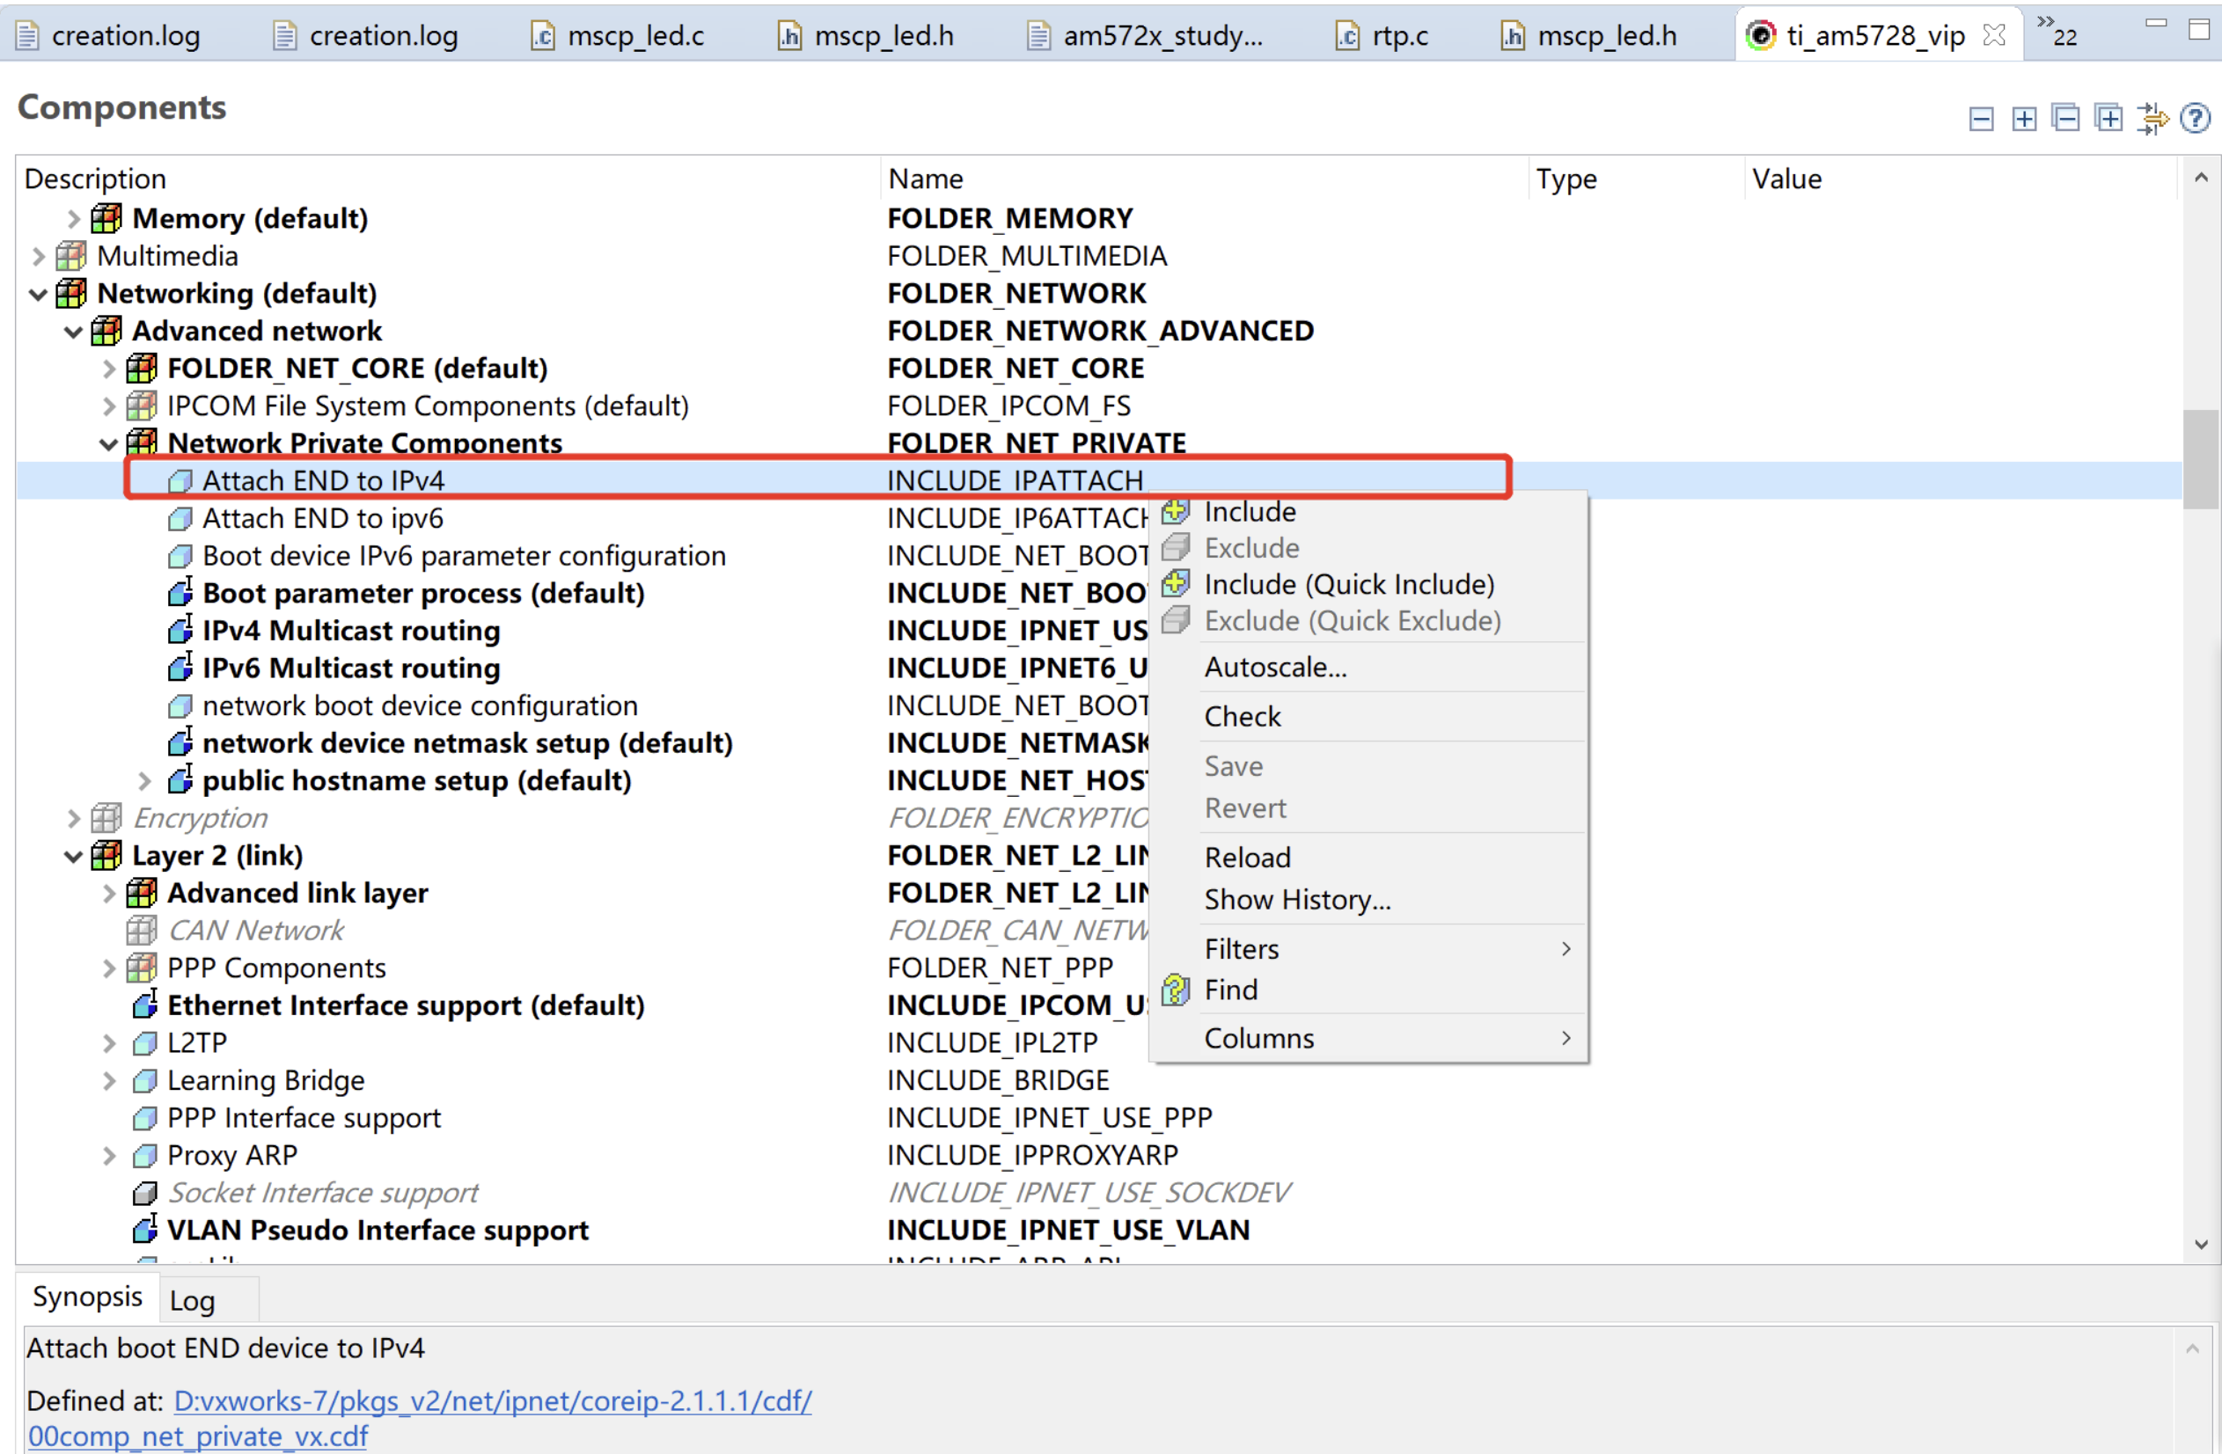
Task: Open the 00comp_net_private_vx.cdf link in Synopsis
Action: click(198, 1436)
